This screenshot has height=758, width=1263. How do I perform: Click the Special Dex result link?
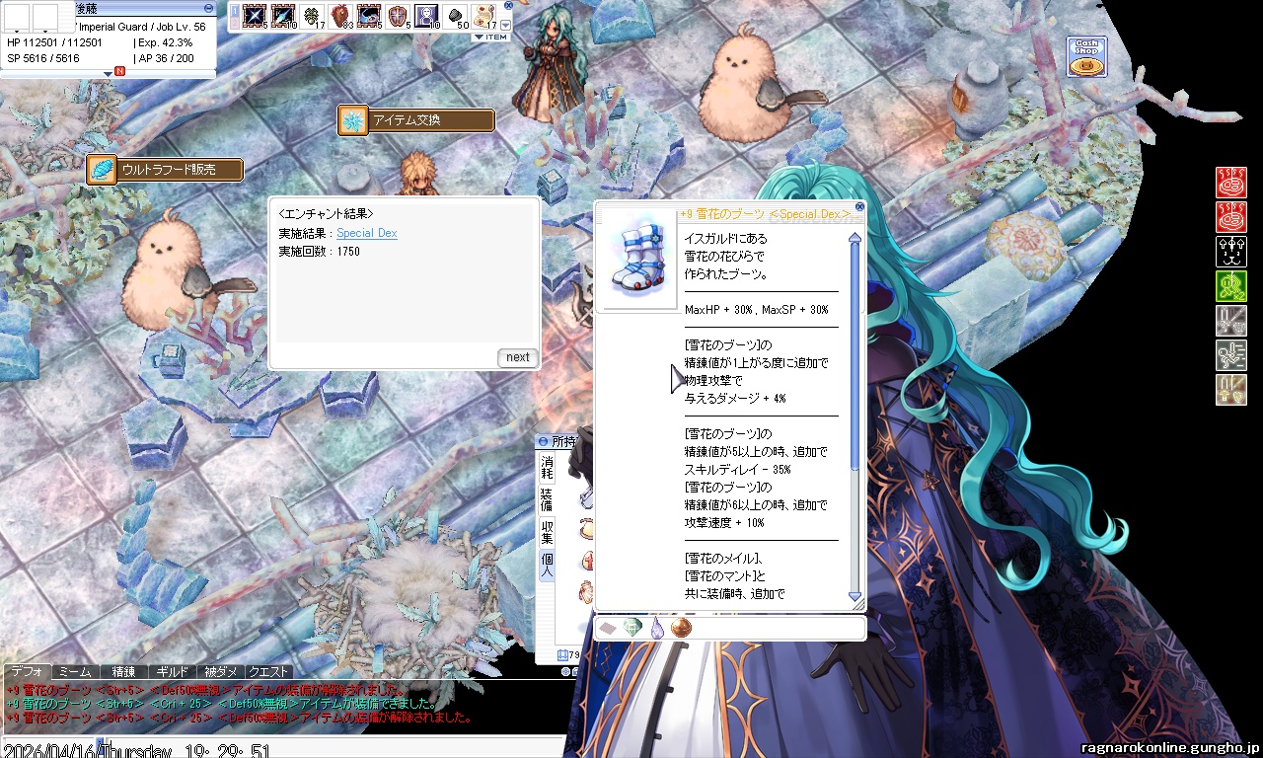pos(366,233)
